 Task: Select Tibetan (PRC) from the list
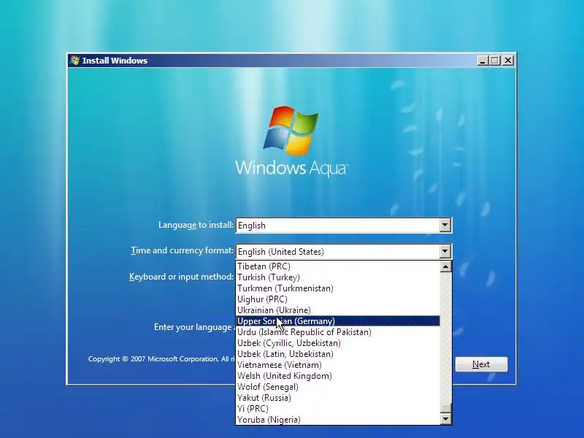[x=338, y=266]
